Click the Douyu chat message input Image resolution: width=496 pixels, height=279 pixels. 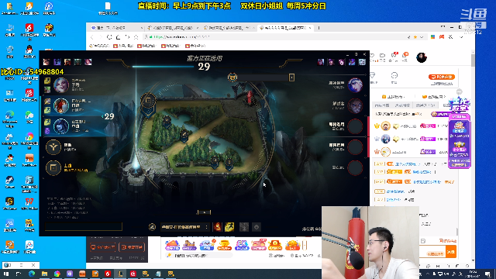(x=432, y=252)
